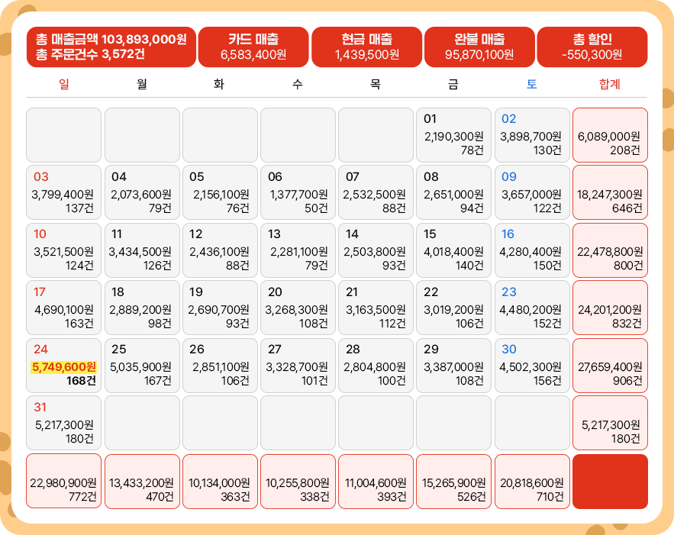The image size is (674, 535).
Task: Click the 완불 매출 summary card
Action: (479, 47)
